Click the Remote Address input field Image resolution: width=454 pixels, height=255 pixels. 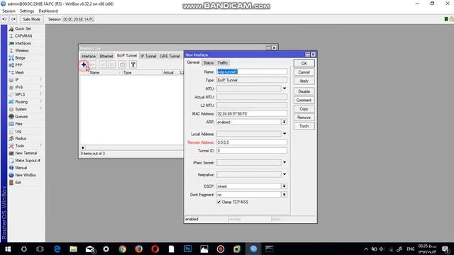(252, 142)
